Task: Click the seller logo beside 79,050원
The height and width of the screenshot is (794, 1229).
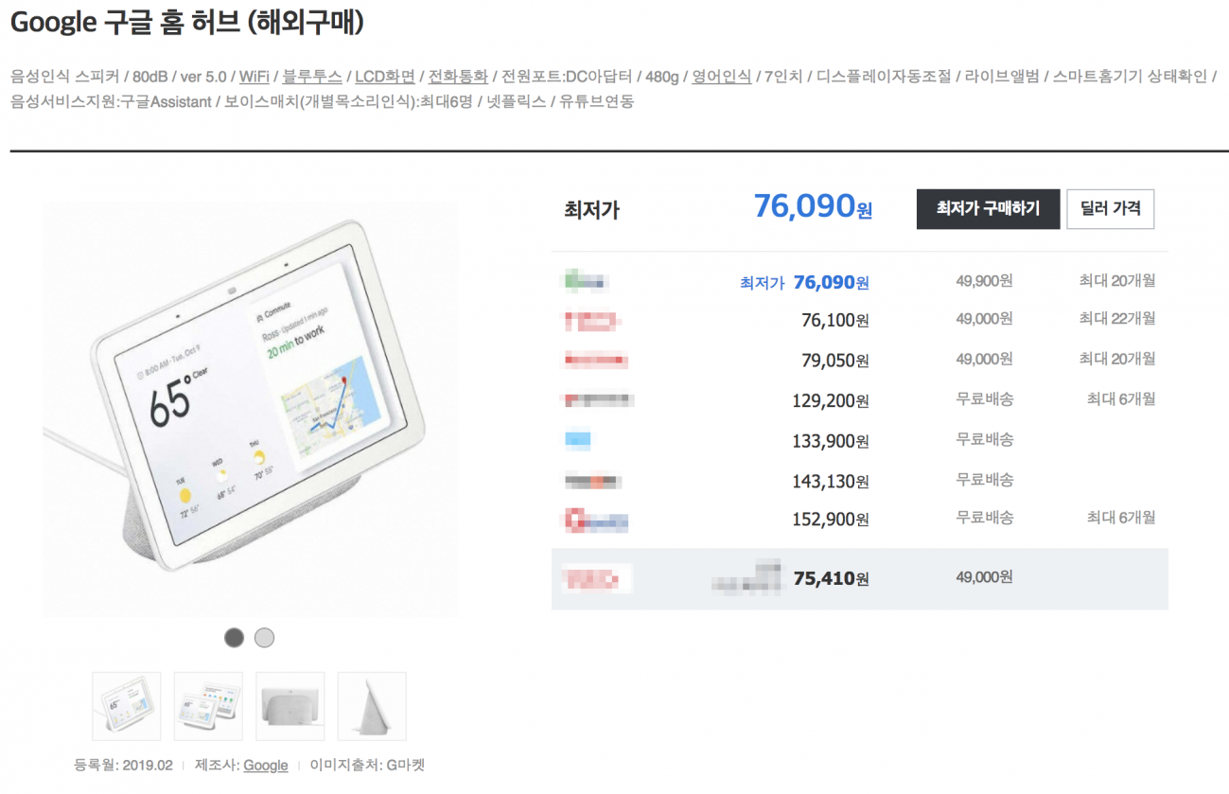Action: coord(596,360)
